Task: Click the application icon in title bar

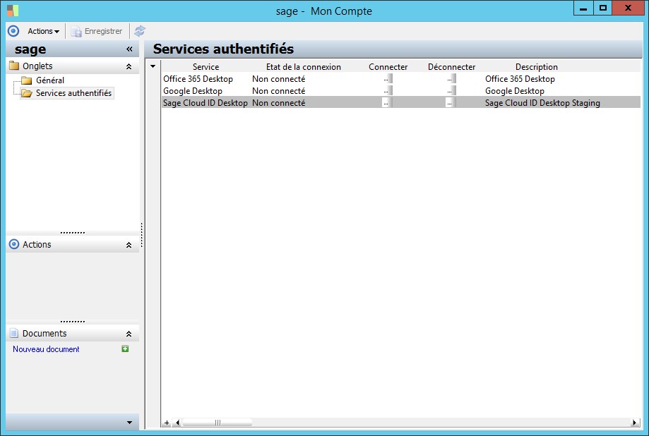Action: 13,11
